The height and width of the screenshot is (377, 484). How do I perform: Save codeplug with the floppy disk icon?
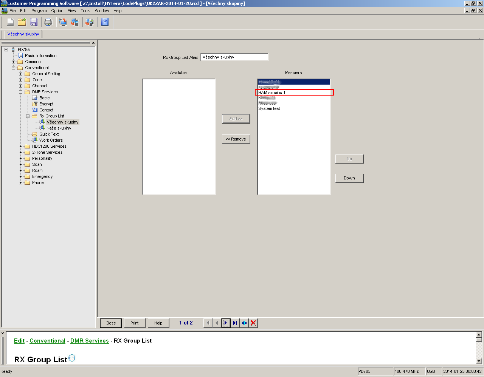(x=34, y=22)
